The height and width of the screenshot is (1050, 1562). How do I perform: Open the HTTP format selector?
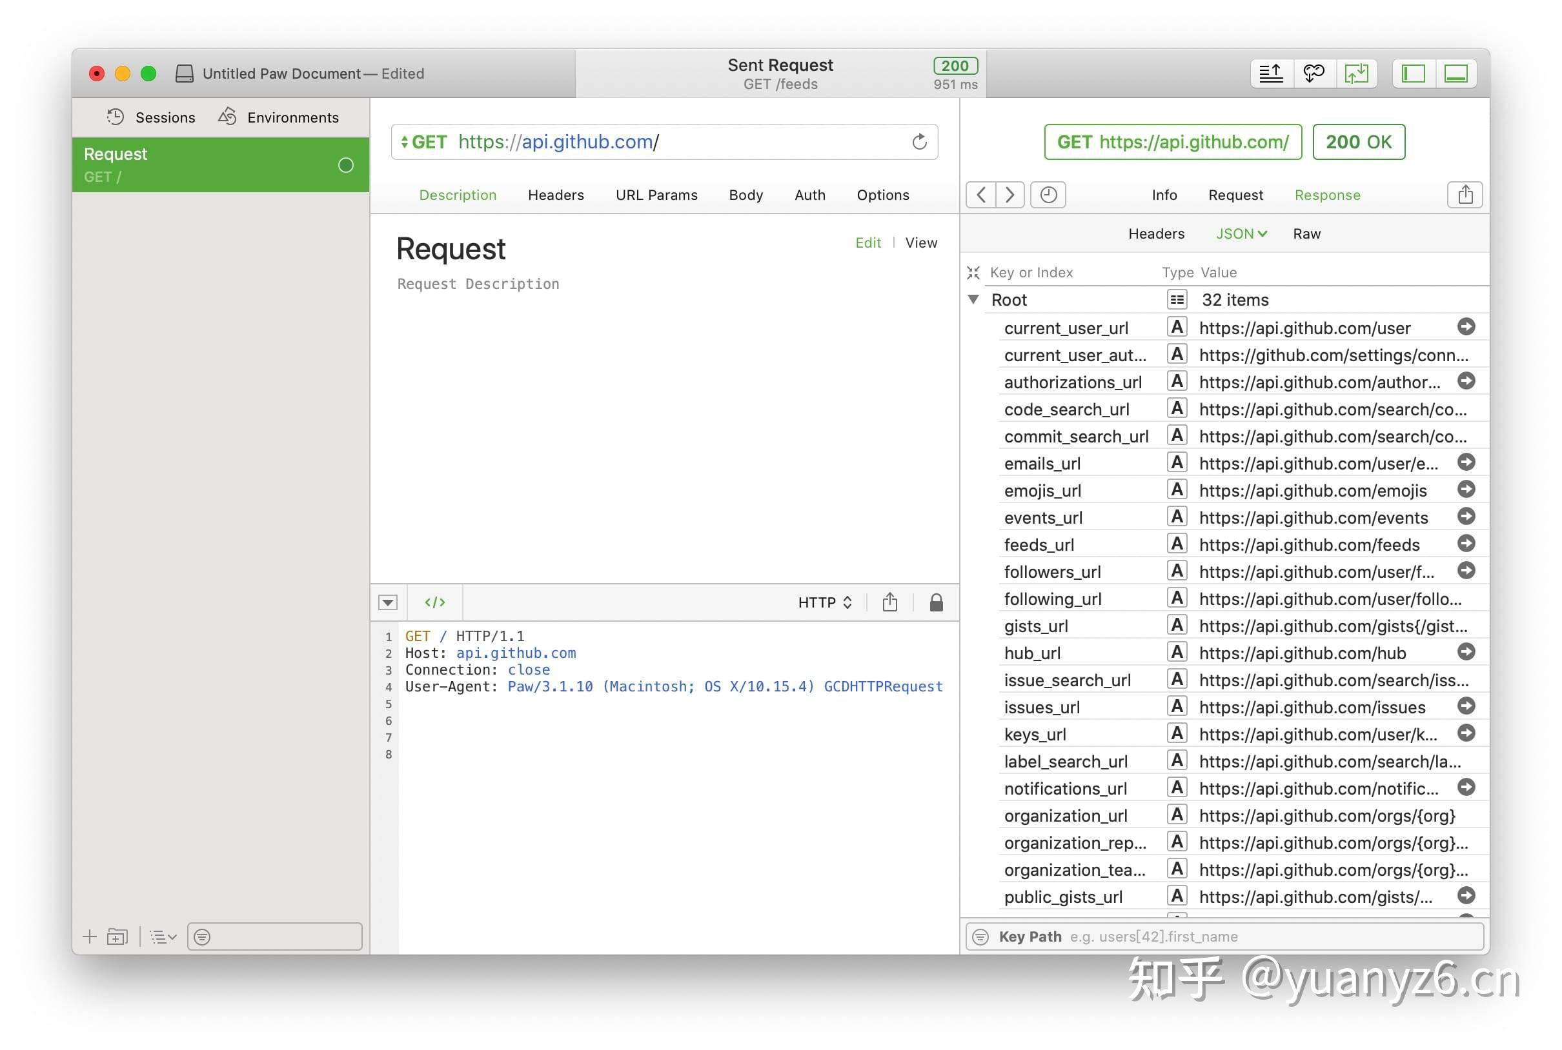pos(825,602)
